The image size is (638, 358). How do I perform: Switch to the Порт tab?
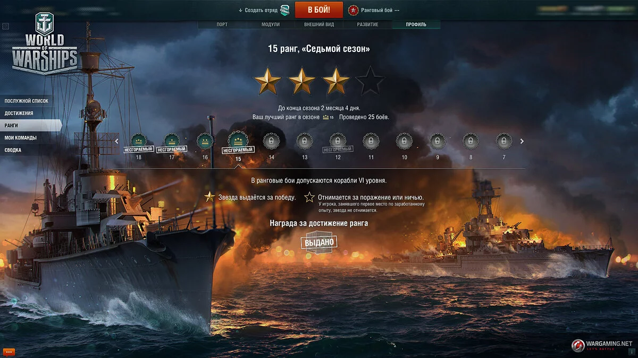click(222, 24)
